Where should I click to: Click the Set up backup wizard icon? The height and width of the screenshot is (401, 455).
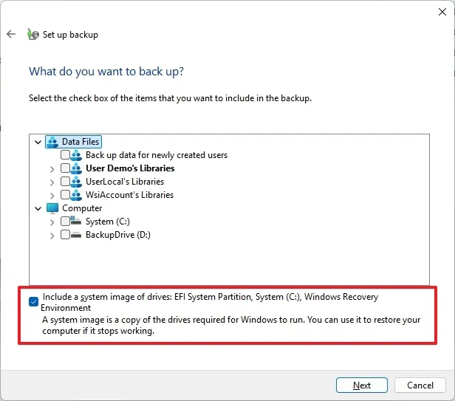33,34
